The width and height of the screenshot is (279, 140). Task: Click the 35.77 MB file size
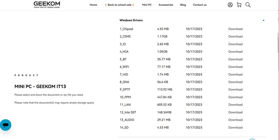click(x=164, y=59)
